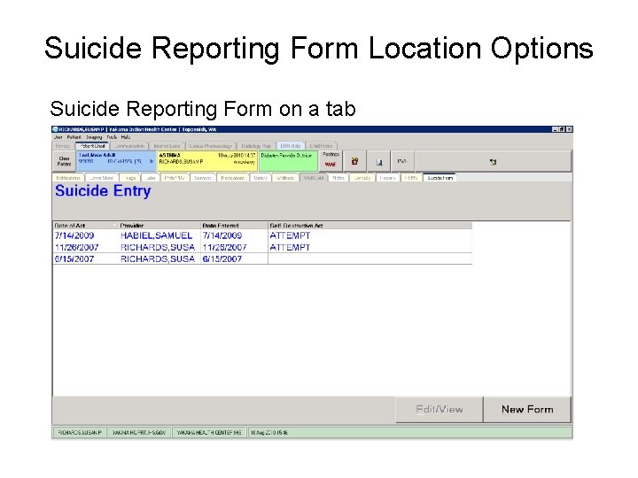Select the Wellness tab
This screenshot has width=638, height=478.
coord(284,178)
